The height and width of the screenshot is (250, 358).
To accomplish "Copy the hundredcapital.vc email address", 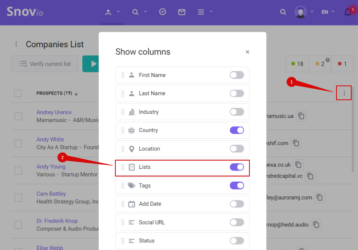I will [x=310, y=176].
